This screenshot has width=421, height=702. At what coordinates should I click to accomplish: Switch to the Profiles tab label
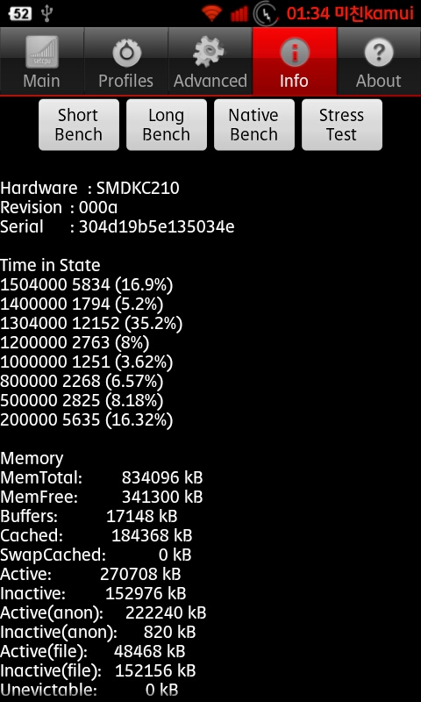(125, 81)
